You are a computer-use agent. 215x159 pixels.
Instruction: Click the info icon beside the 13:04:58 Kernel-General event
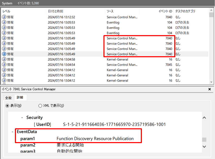3,59
